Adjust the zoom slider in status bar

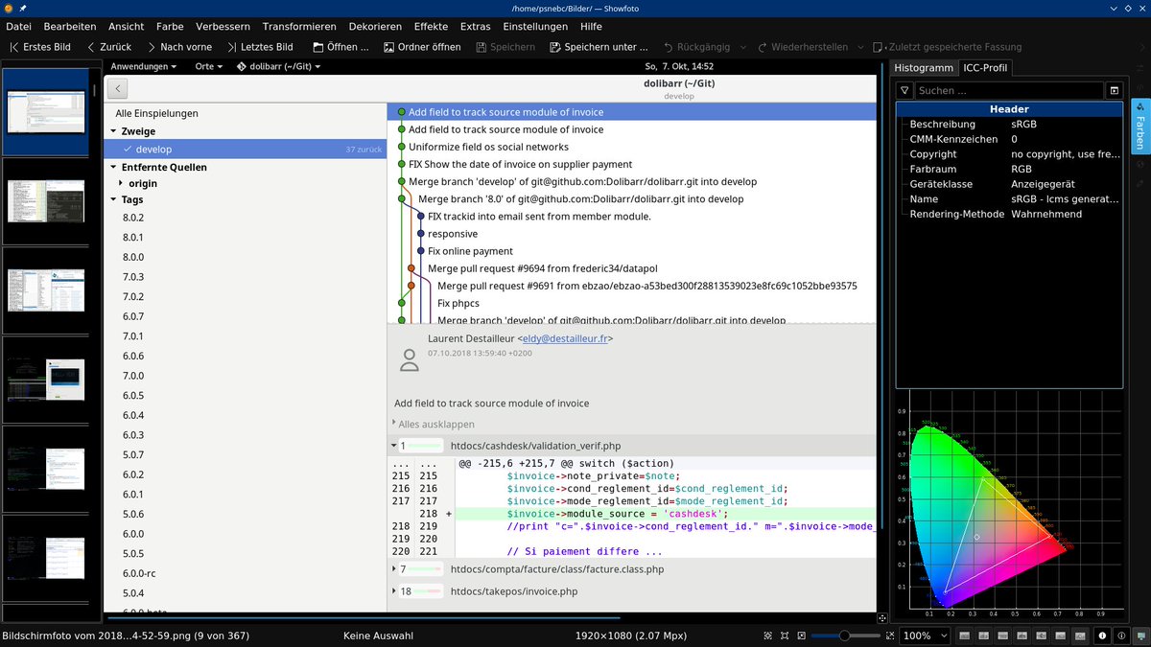[845, 635]
